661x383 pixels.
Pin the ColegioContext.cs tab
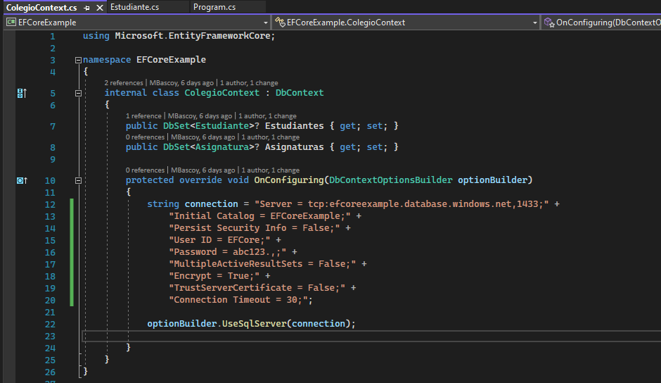click(86, 8)
